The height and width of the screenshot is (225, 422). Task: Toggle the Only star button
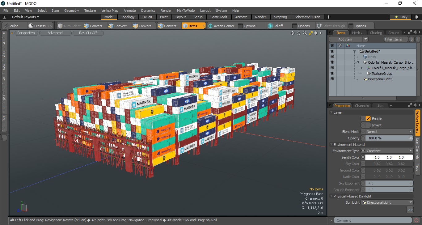point(401,17)
